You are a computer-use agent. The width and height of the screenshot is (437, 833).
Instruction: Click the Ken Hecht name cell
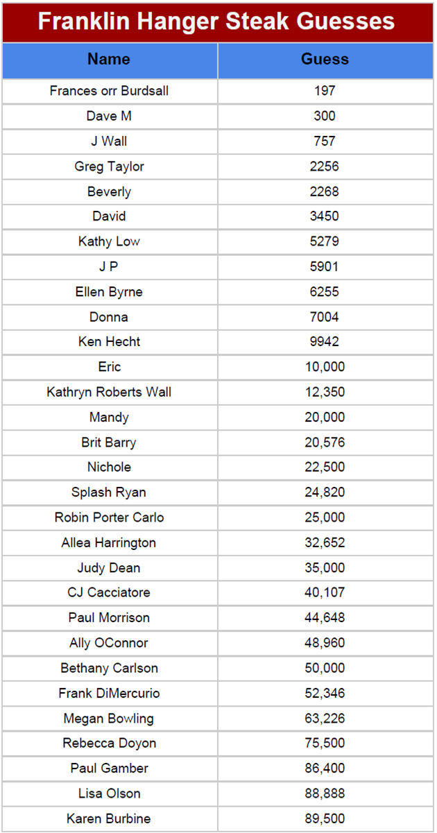pyautogui.click(x=109, y=342)
